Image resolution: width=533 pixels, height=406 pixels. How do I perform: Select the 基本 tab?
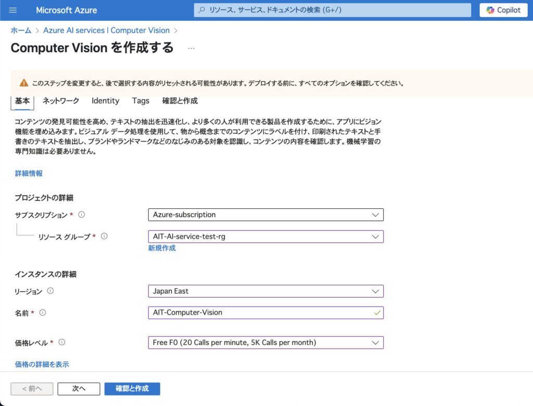[x=22, y=101]
